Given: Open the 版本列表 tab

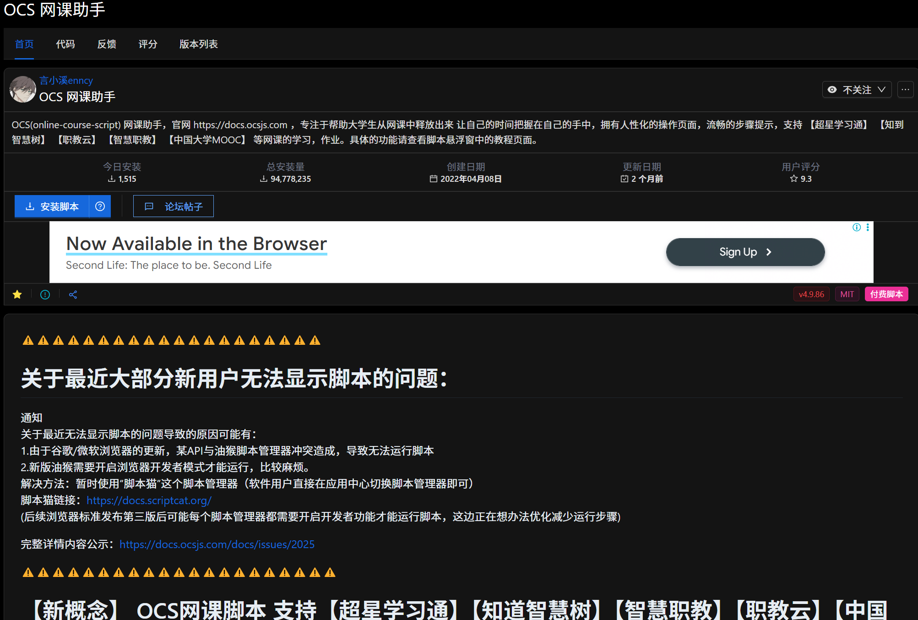Looking at the screenshot, I should 198,44.
